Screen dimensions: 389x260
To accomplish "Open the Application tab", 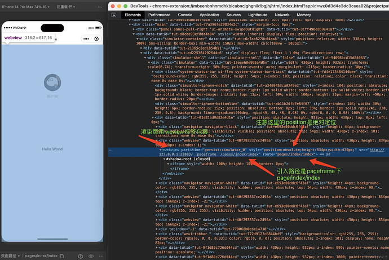I will click(x=209, y=15).
